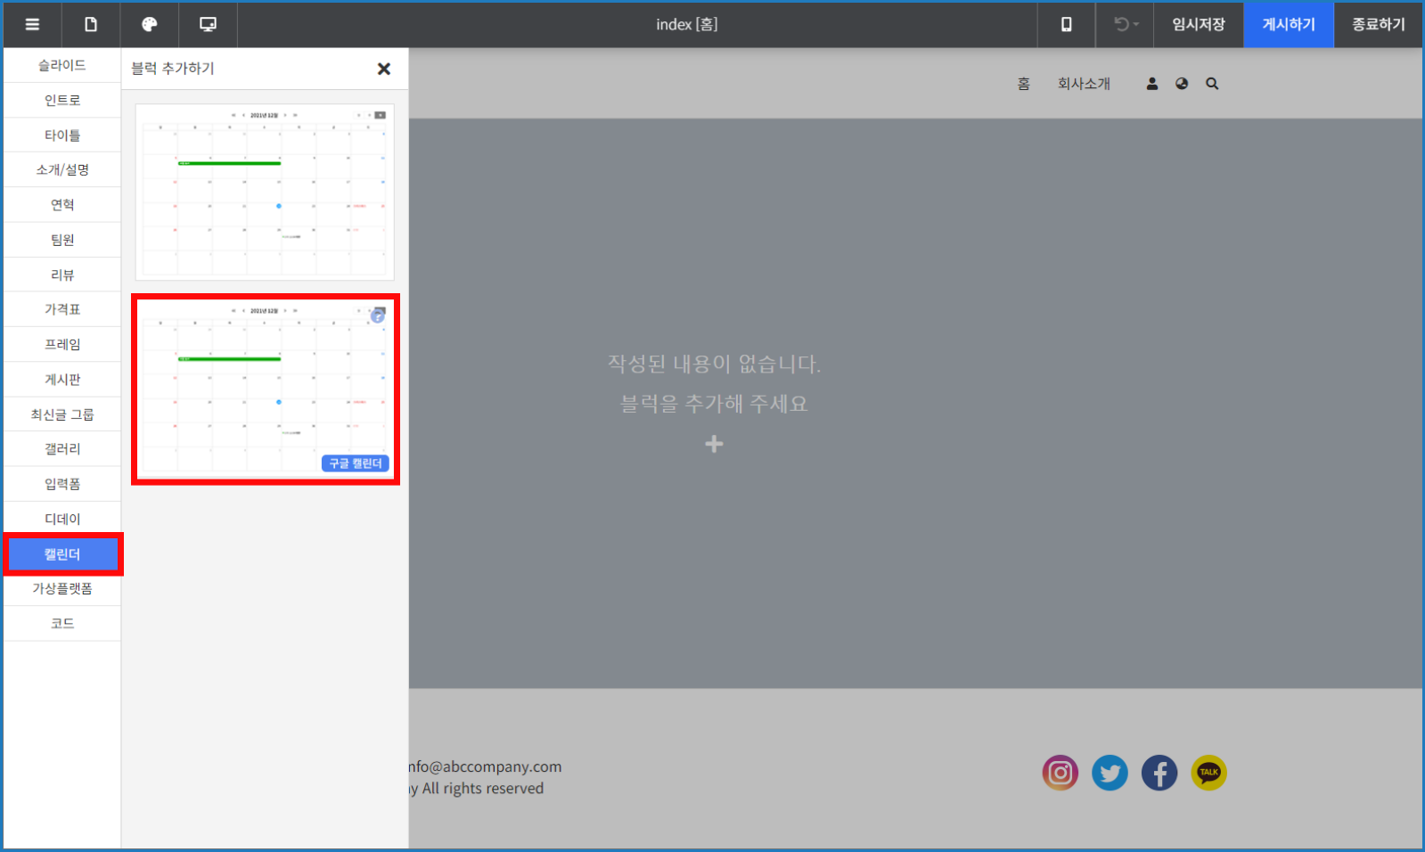Select the first calendar block thumbnail
Screen dimensions: 1425x852
[265, 192]
